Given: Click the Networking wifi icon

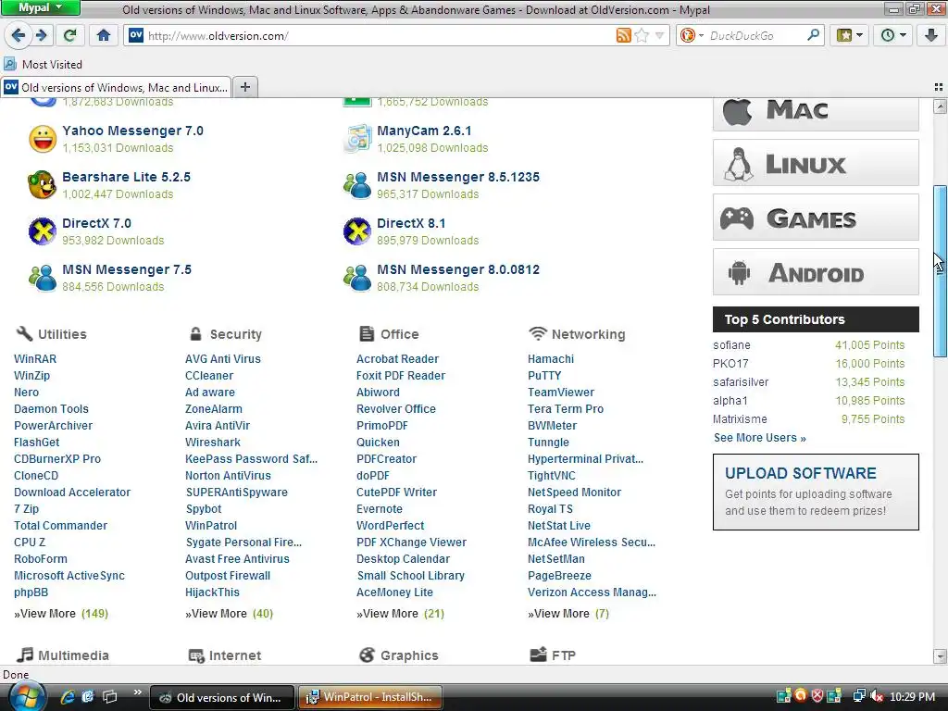Looking at the screenshot, I should coord(538,333).
